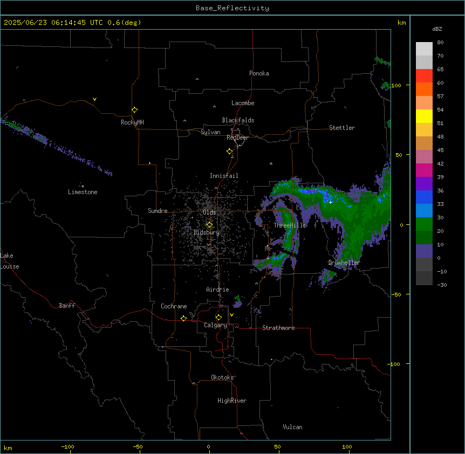Click the Drumheller label
Screen dimensions: 465x454
344,263
